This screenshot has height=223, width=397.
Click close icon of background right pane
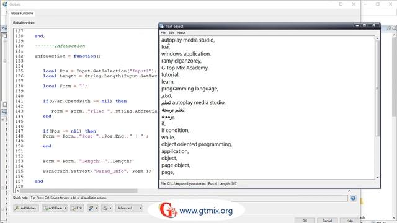(394, 28)
